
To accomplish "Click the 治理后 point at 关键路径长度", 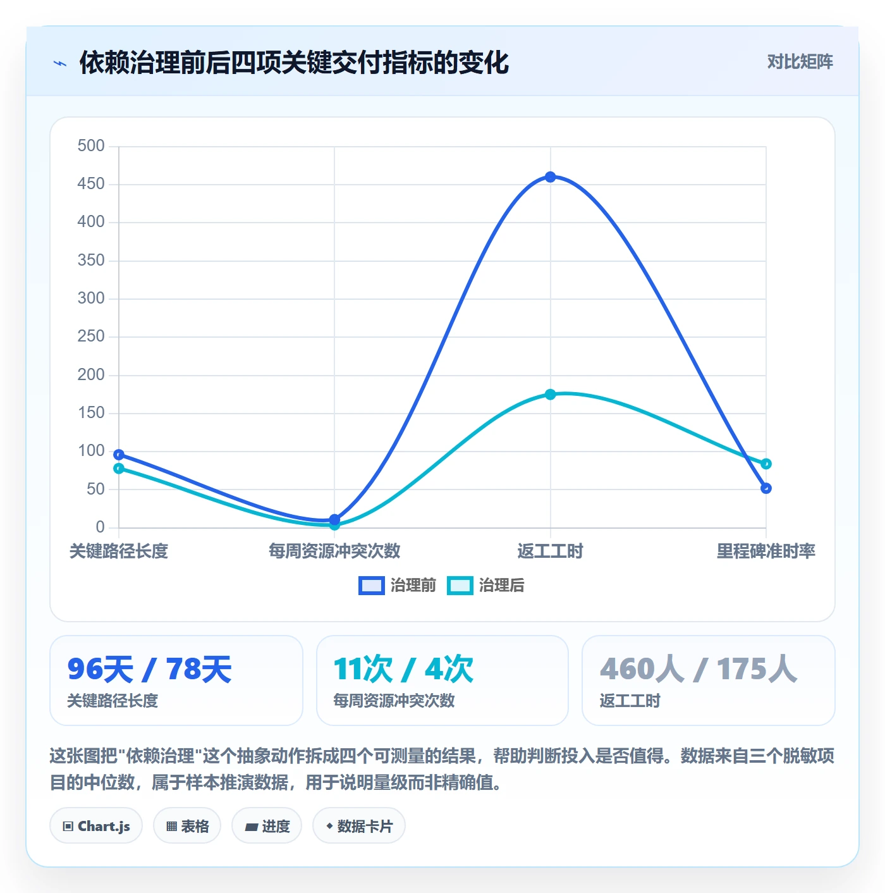I will click(119, 469).
